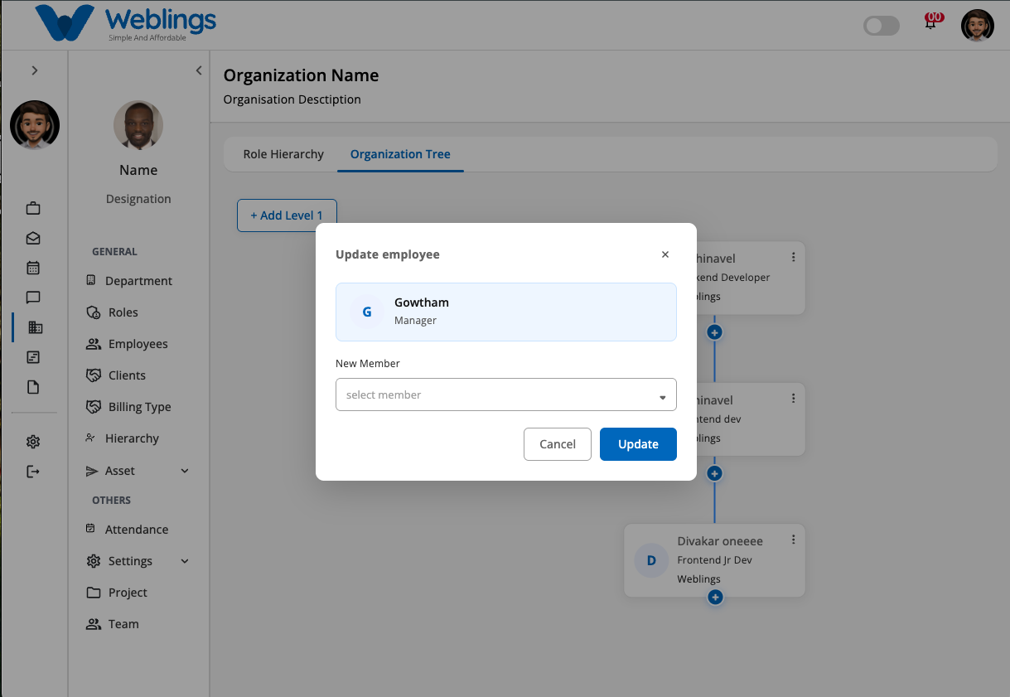Open the three-dot menu on the Backend Developer card
Image resolution: width=1010 pixels, height=697 pixels.
pos(793,257)
